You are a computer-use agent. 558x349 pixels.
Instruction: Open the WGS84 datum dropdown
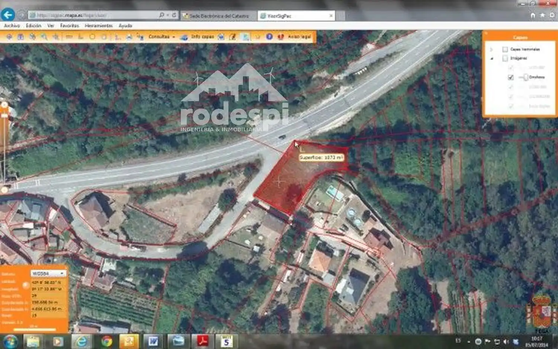48,273
